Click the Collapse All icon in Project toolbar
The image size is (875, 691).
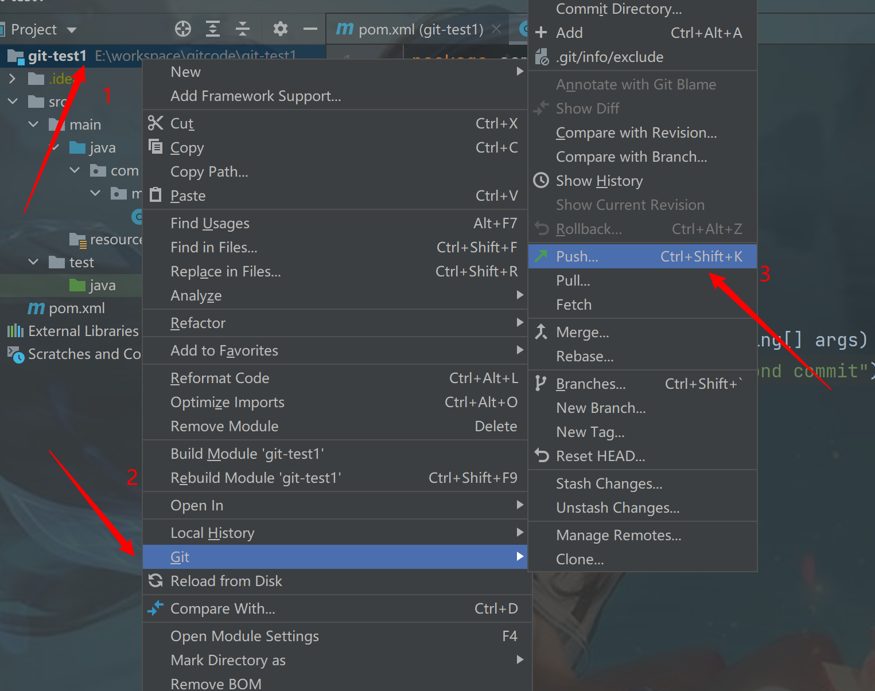pyautogui.click(x=243, y=29)
